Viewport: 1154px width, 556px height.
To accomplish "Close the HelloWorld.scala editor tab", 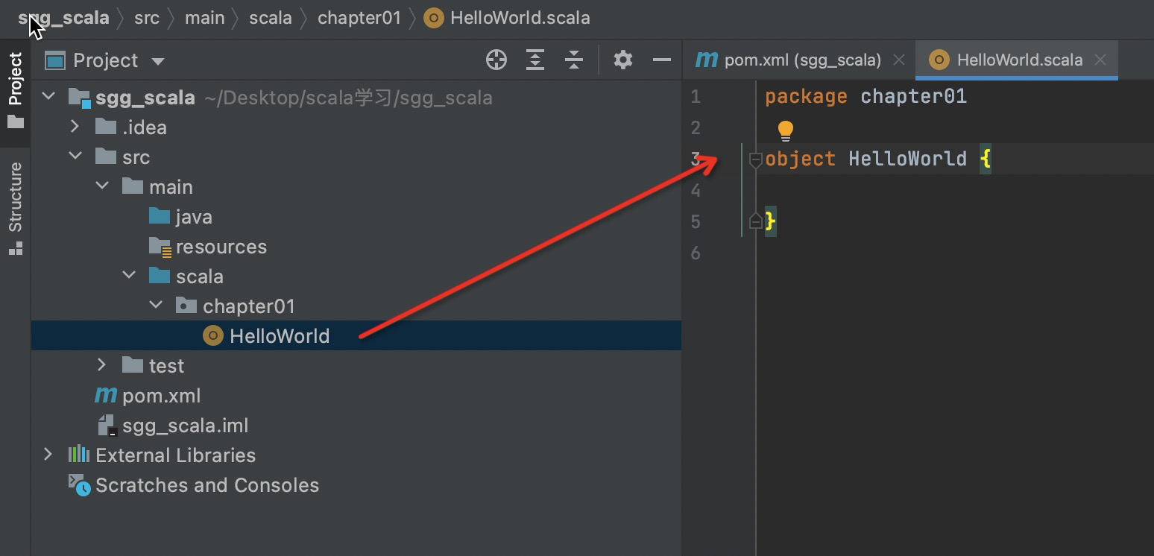I will [1100, 60].
